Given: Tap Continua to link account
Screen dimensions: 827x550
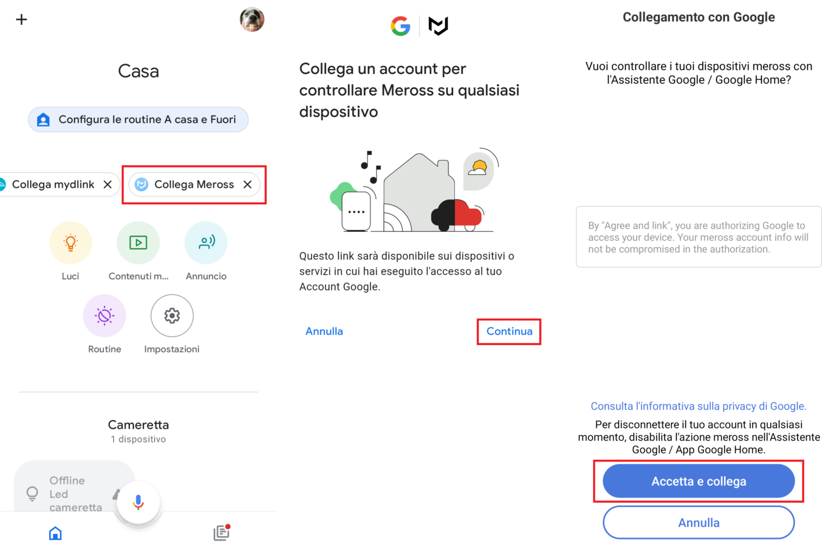Looking at the screenshot, I should 509,332.
